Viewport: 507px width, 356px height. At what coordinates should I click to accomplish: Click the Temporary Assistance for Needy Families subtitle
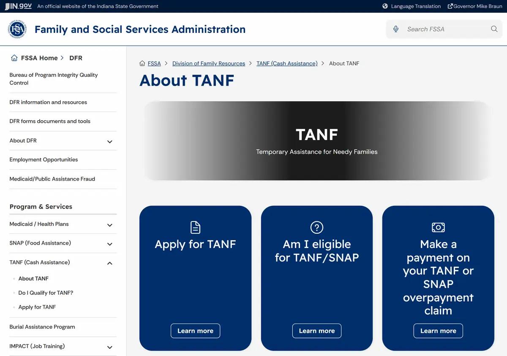(317, 152)
